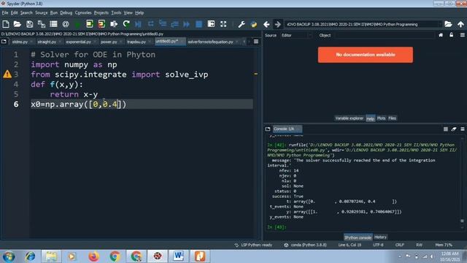The image size is (467, 263).
Task: Open the IPython console options menu
Action: 463,129
